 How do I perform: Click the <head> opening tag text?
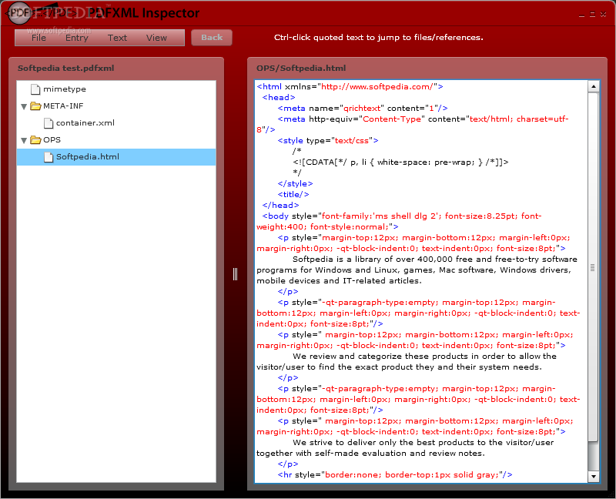[x=279, y=98]
